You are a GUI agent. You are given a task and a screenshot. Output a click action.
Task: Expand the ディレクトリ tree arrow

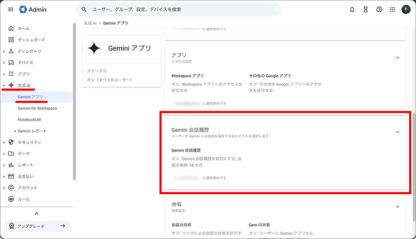point(4,51)
